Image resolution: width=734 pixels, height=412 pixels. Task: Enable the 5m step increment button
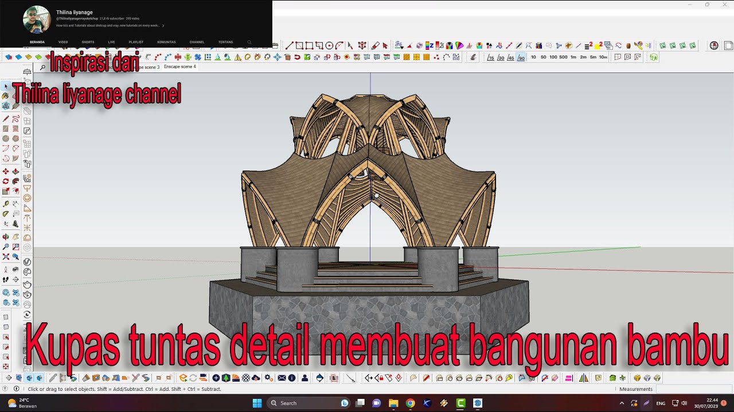[593, 57]
